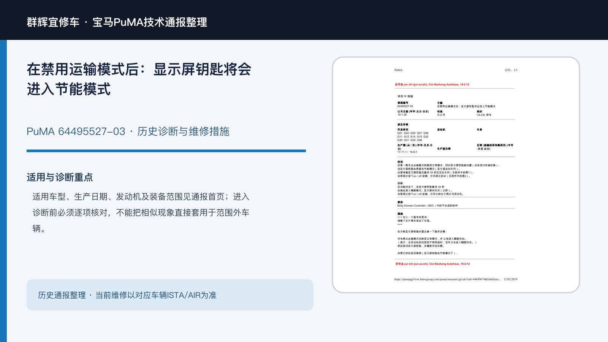Select the G01 G02 G05 development series list
This screenshot has width=608, height=342.
413,136
